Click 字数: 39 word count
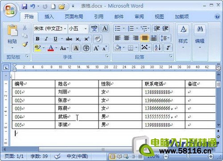 (39, 156)
